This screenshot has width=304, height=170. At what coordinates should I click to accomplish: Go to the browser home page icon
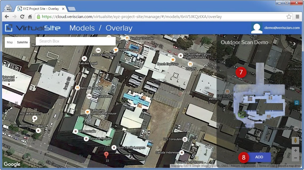tap(30, 17)
